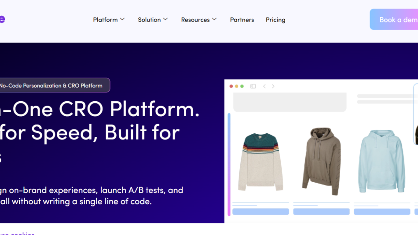This screenshot has width=418, height=235.
Task: Open the Solution dropdown menu
Action: 153,20
